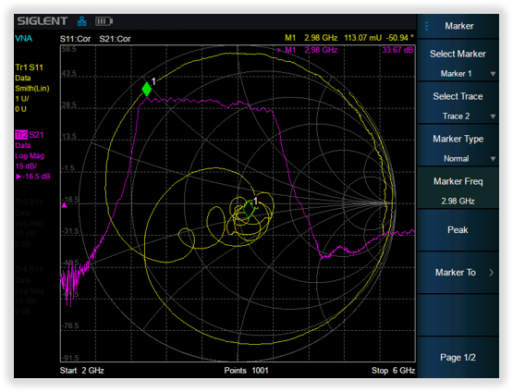Select the dimmed Tr3 S11 trace
Screen dimensions: 513x392
click(x=30, y=202)
